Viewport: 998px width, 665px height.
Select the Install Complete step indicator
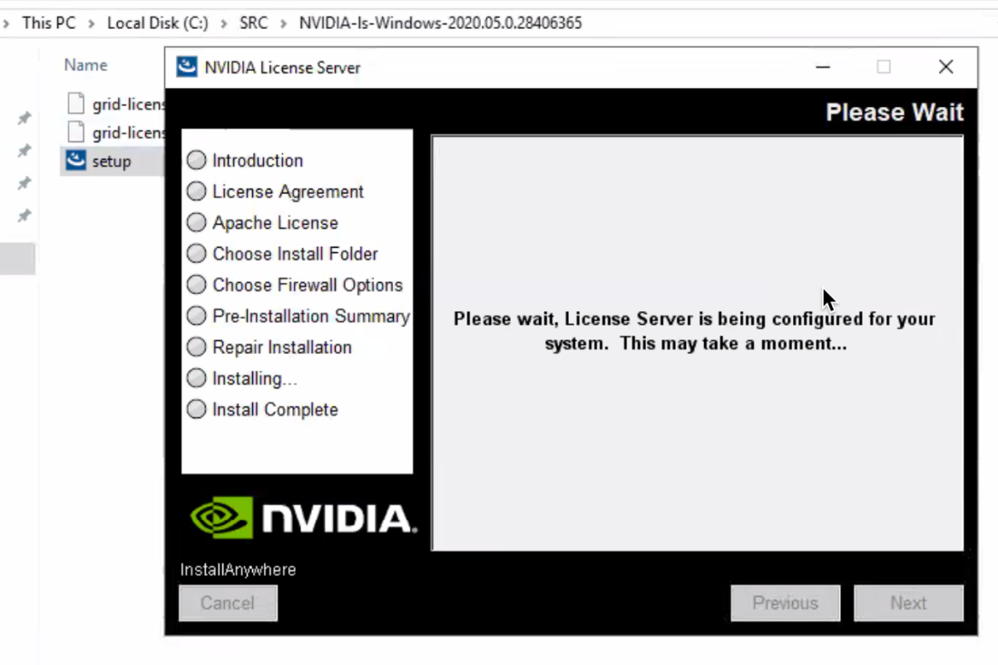click(197, 410)
